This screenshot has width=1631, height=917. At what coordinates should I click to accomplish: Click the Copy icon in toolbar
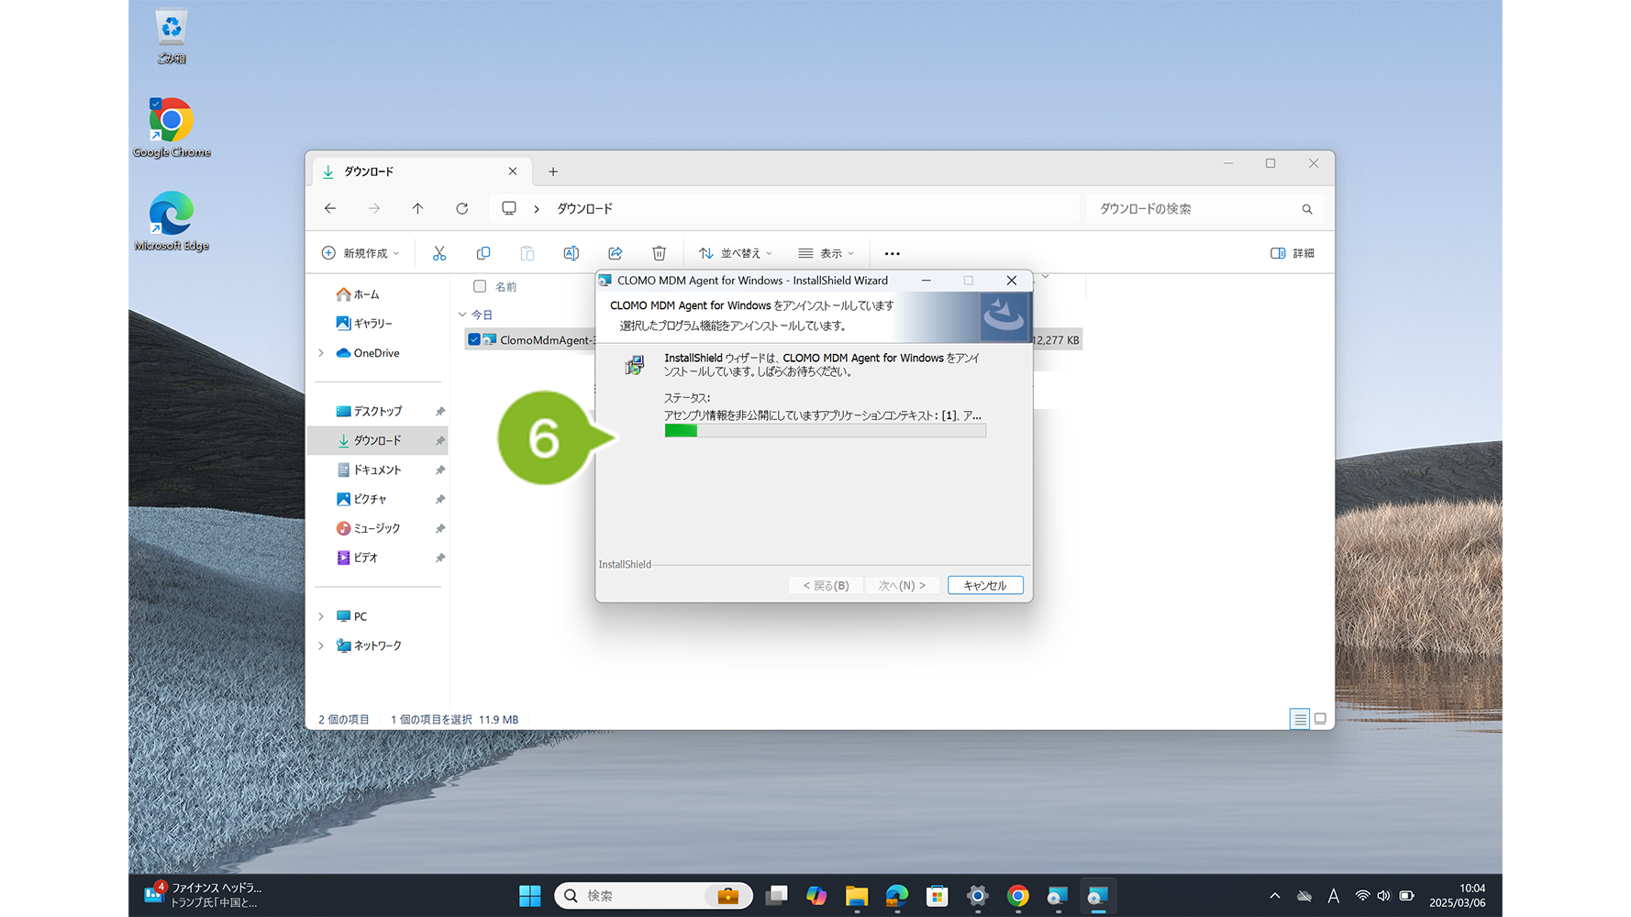click(x=483, y=253)
